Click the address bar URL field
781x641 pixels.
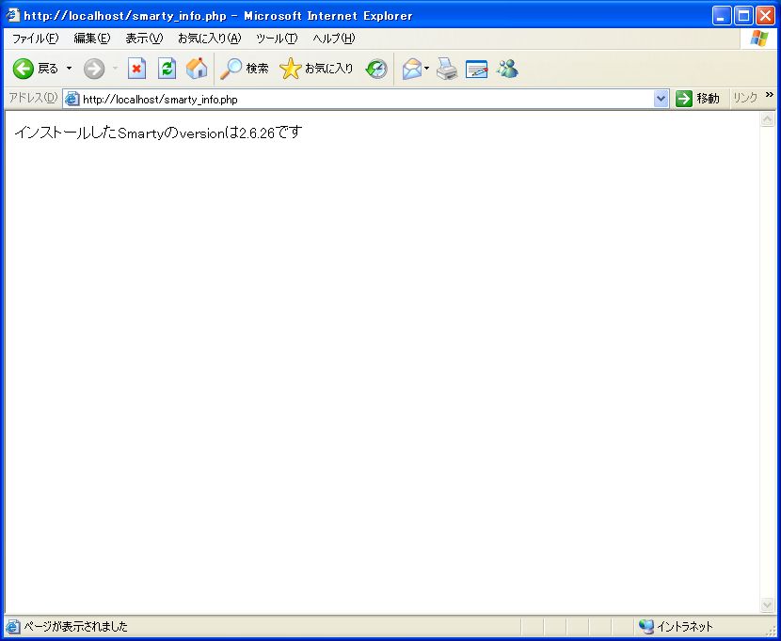click(x=366, y=99)
